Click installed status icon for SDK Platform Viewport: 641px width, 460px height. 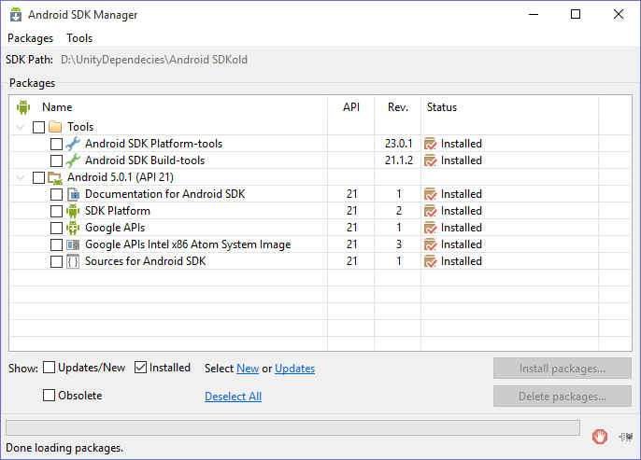pos(430,211)
